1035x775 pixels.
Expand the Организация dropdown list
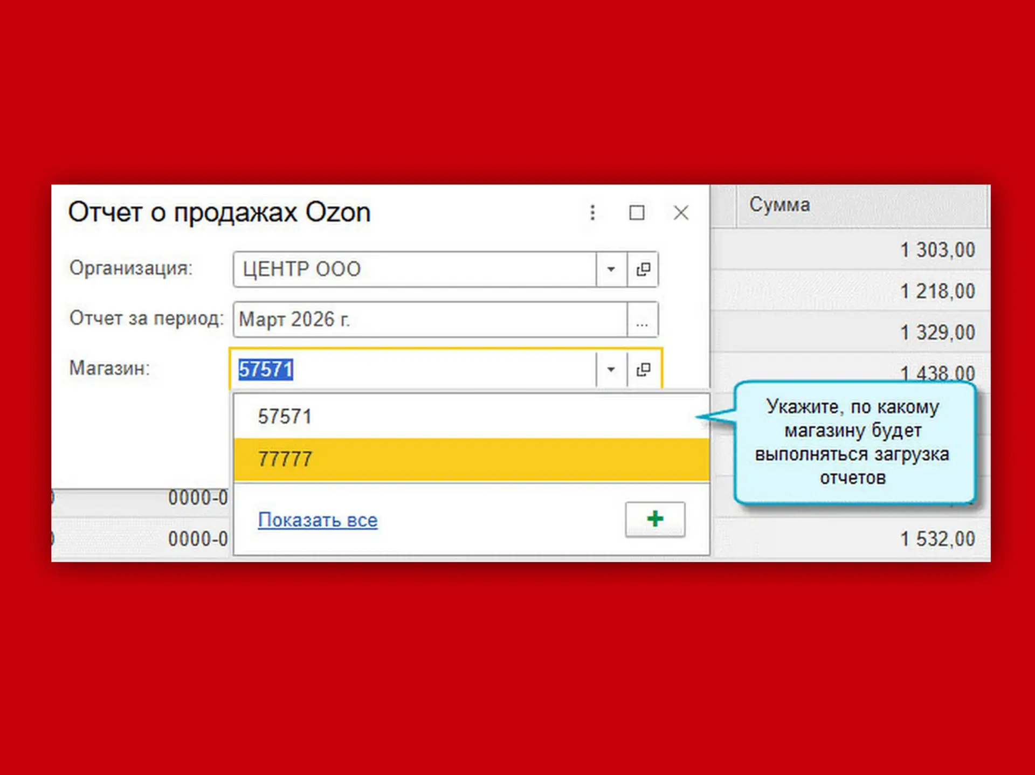611,269
